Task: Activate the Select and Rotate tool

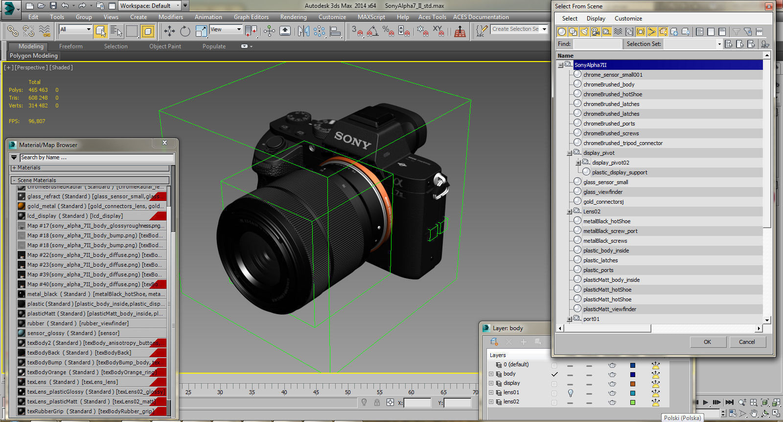Action: [185, 31]
